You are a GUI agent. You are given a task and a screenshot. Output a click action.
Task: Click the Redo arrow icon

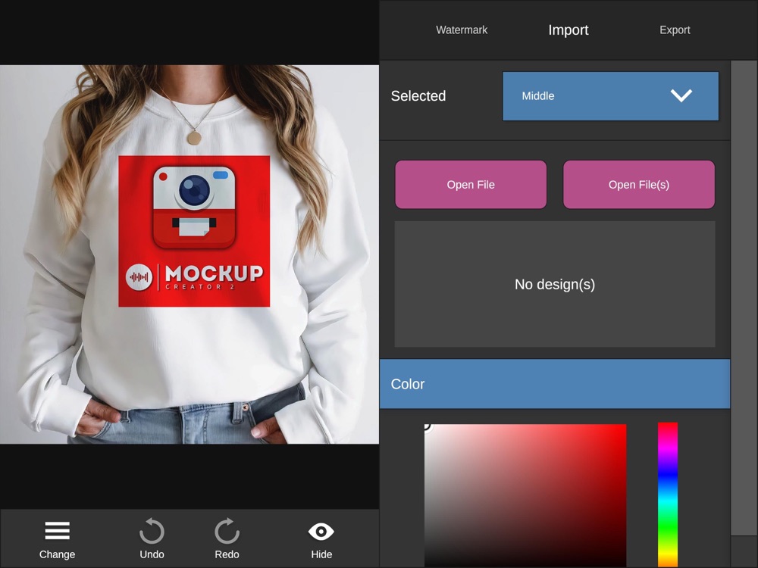point(227,531)
